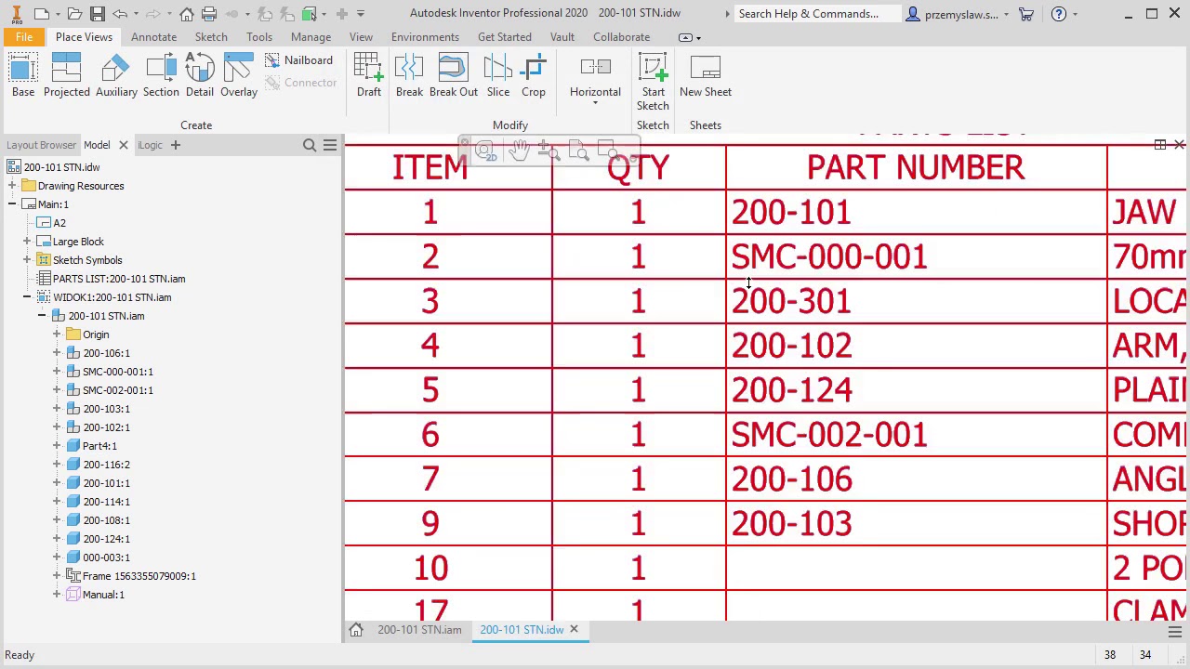
Task: Open a file with the folder icon
Action: pos(74,14)
